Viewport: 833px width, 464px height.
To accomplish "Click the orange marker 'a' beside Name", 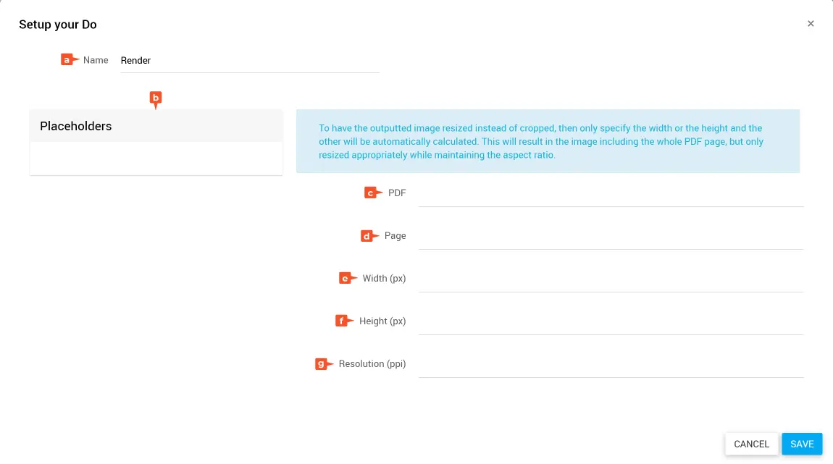I will click(68, 60).
